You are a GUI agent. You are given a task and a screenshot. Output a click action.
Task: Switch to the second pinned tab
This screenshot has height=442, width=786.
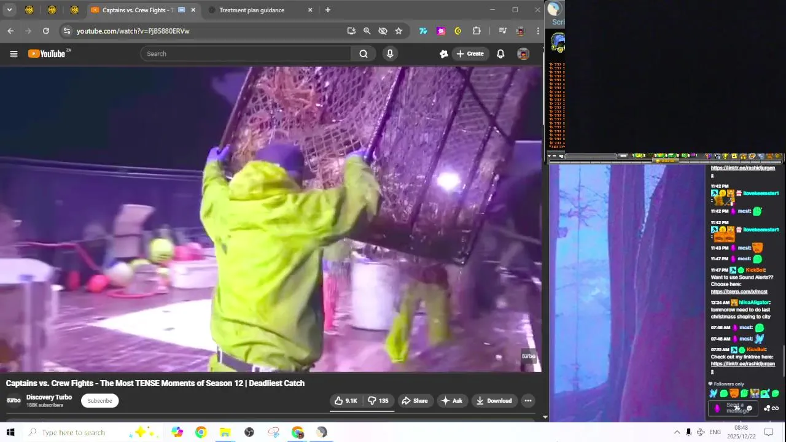pyautogui.click(x=52, y=10)
